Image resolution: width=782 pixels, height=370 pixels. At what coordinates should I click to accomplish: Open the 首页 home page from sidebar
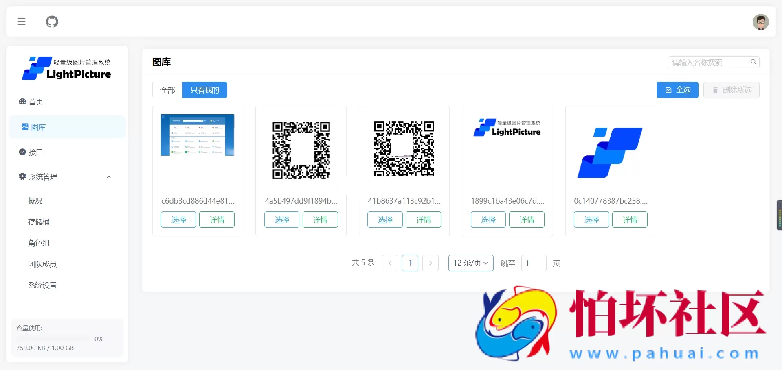click(x=35, y=102)
